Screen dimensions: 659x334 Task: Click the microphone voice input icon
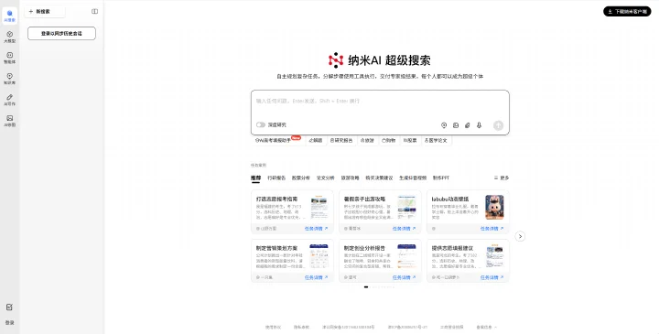[x=479, y=125]
